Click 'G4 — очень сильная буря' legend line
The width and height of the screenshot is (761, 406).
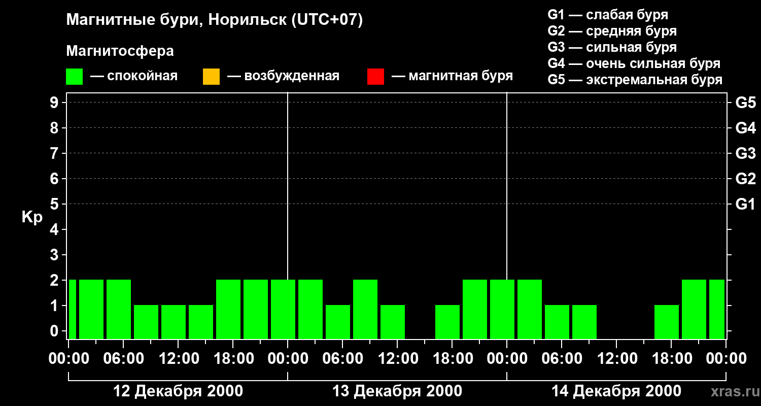point(634,63)
